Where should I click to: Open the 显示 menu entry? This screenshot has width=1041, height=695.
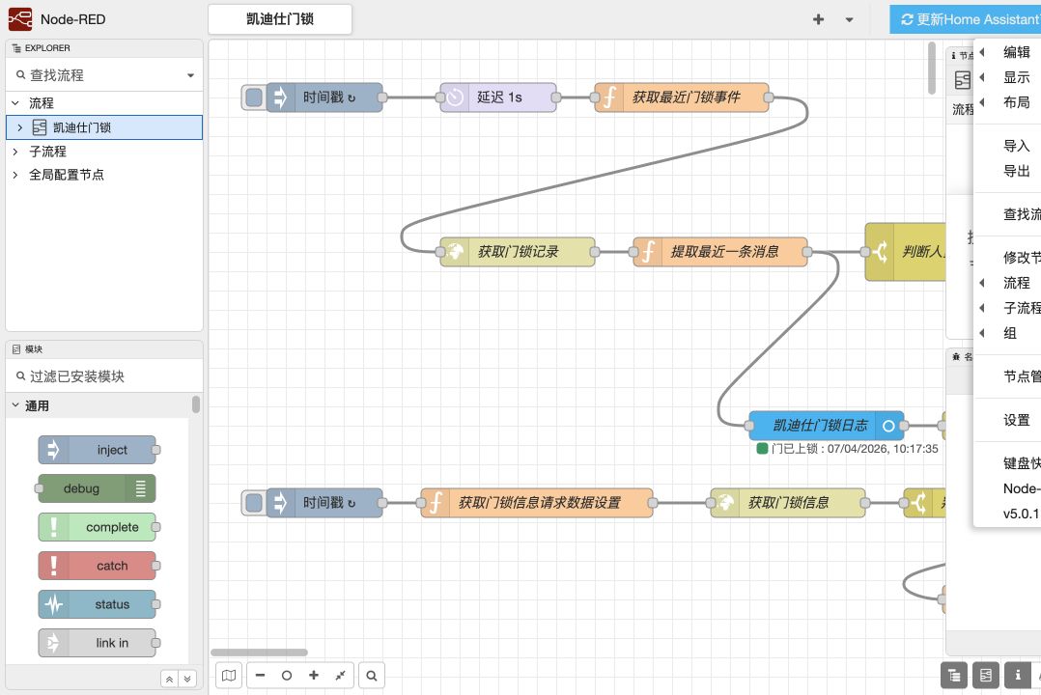[x=1007, y=77]
